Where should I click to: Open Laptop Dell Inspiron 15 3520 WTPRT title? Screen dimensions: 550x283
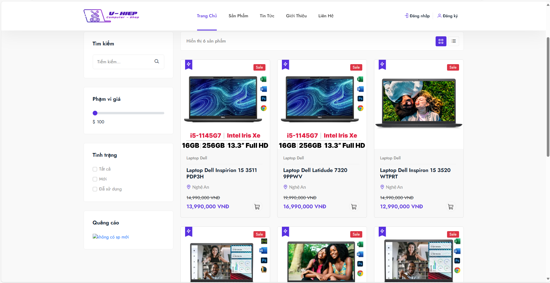(415, 173)
